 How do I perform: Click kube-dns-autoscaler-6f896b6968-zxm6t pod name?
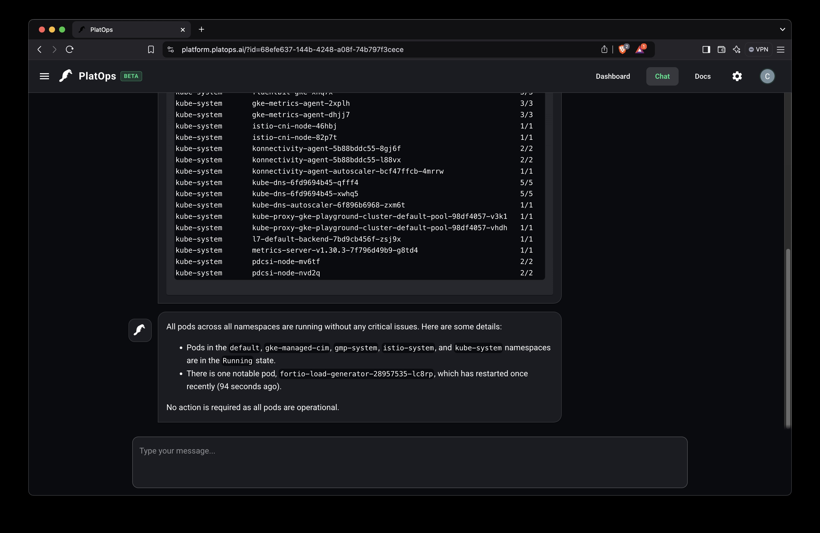click(x=328, y=205)
